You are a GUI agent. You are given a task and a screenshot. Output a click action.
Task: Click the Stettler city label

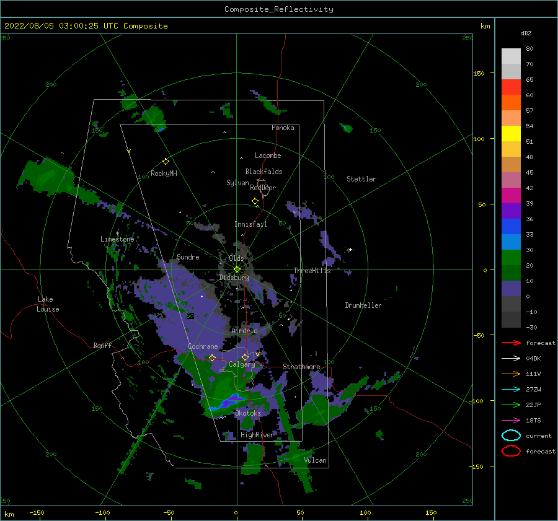point(361,179)
